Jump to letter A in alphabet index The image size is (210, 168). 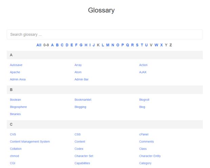point(52,45)
